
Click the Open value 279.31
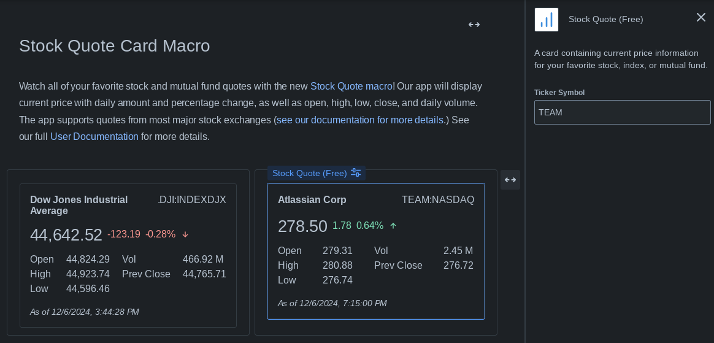(337, 250)
